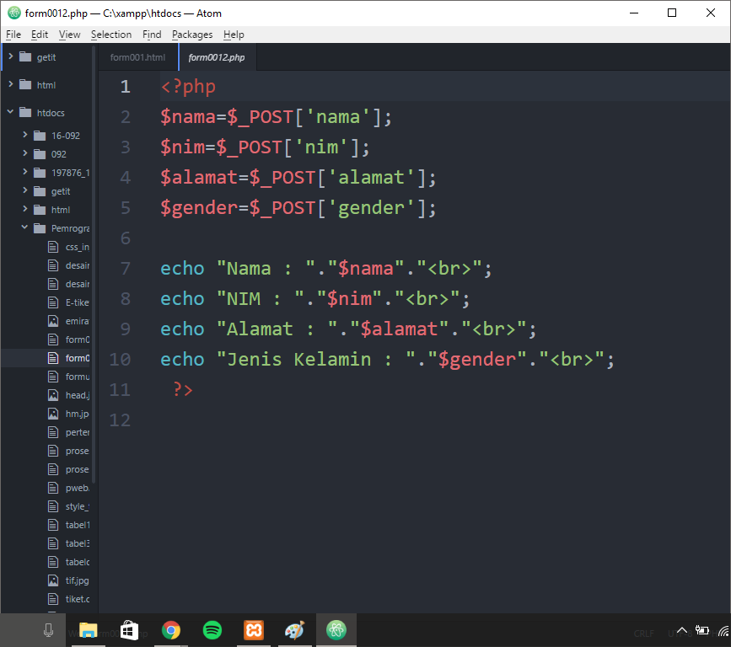Click the head.jpg image file icon
The width and height of the screenshot is (731, 647).
53,394
